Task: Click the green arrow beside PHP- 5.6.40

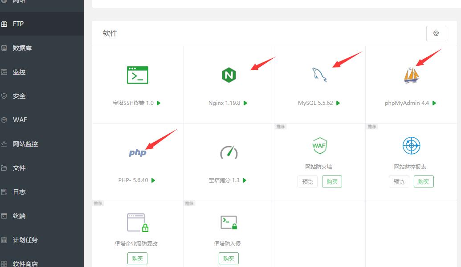Action: click(153, 180)
